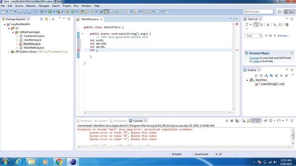This screenshot has width=296, height=166.
Task: Open the Navigate menu
Action: pos(44,6)
